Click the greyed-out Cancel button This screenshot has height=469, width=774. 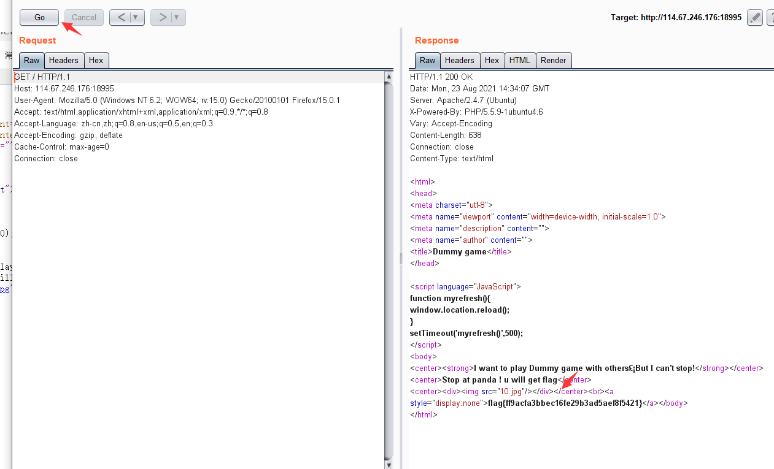(x=84, y=17)
